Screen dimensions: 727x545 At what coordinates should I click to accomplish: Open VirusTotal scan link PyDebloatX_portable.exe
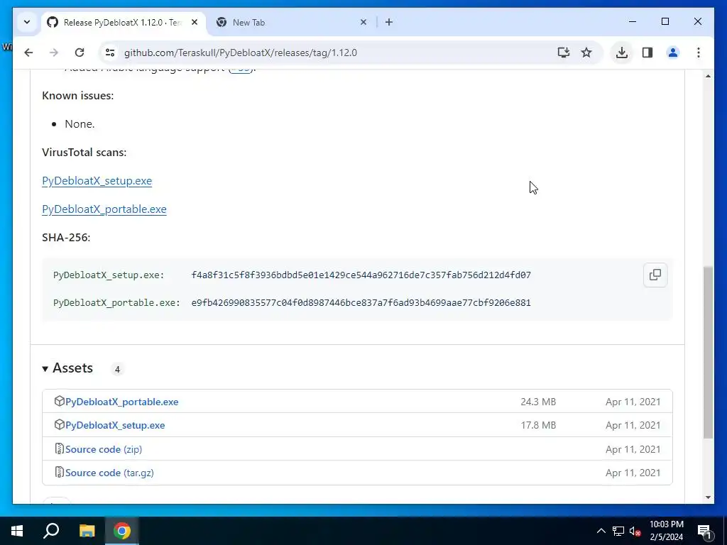(x=104, y=209)
